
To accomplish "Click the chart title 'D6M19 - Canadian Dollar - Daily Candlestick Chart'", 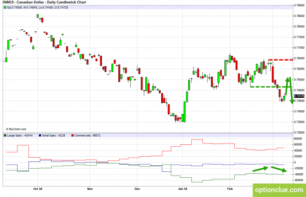I will pos(44,2).
